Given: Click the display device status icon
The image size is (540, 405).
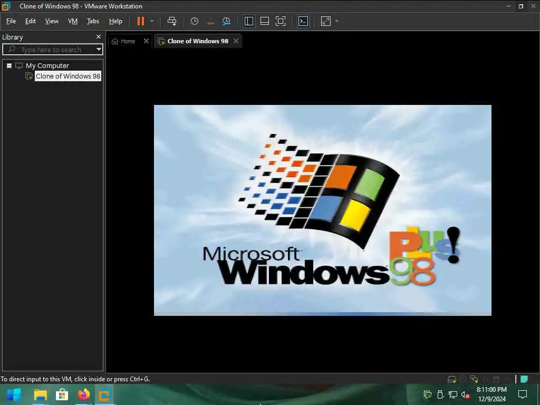Looking at the screenshot, I should point(507,379).
